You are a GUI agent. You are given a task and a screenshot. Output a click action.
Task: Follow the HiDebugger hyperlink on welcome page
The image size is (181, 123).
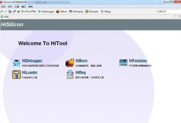pos(32,60)
